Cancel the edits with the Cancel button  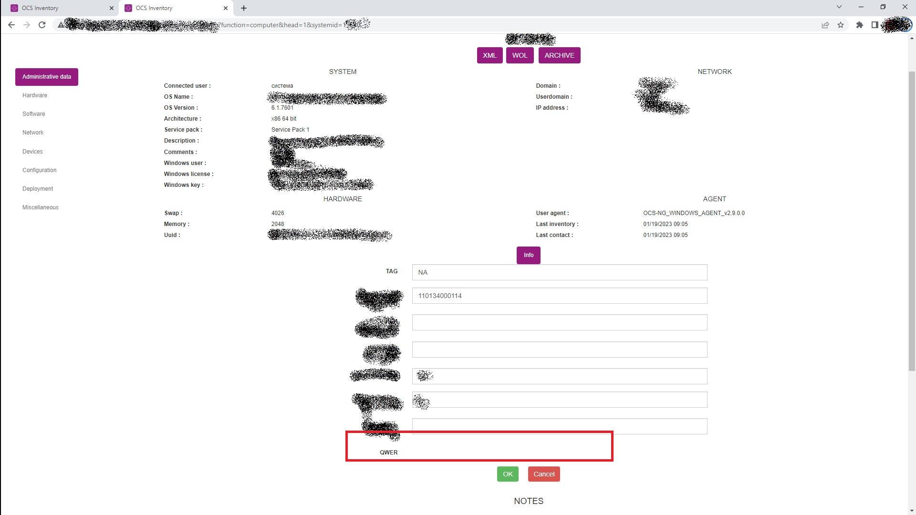(x=544, y=474)
